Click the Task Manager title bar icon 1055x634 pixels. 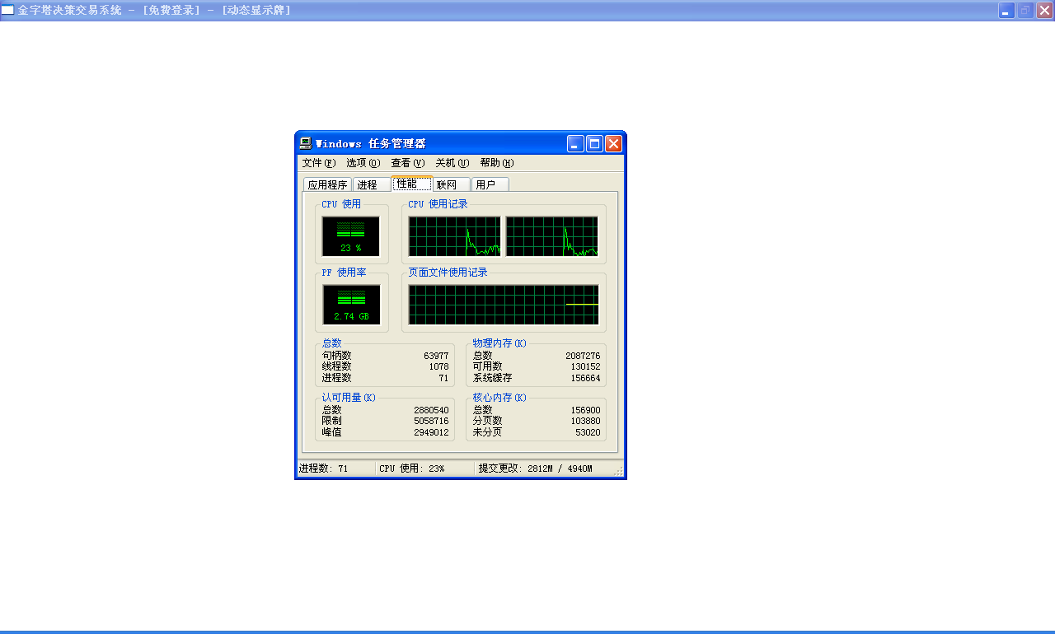point(305,143)
